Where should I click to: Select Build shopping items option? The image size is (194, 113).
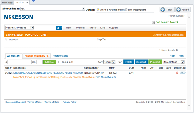tap(126, 10)
